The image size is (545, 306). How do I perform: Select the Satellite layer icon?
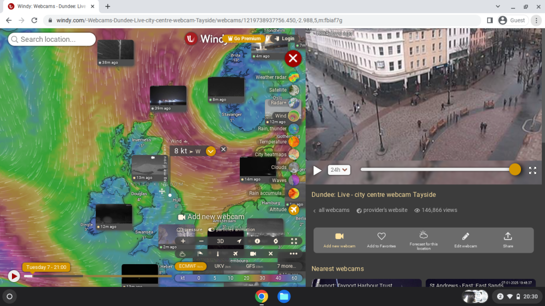click(x=294, y=90)
